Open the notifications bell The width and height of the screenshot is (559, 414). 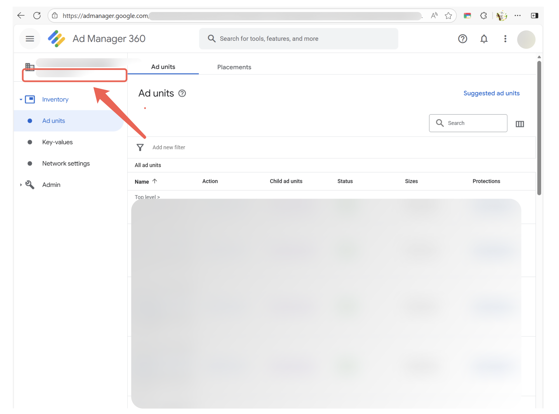click(x=484, y=39)
